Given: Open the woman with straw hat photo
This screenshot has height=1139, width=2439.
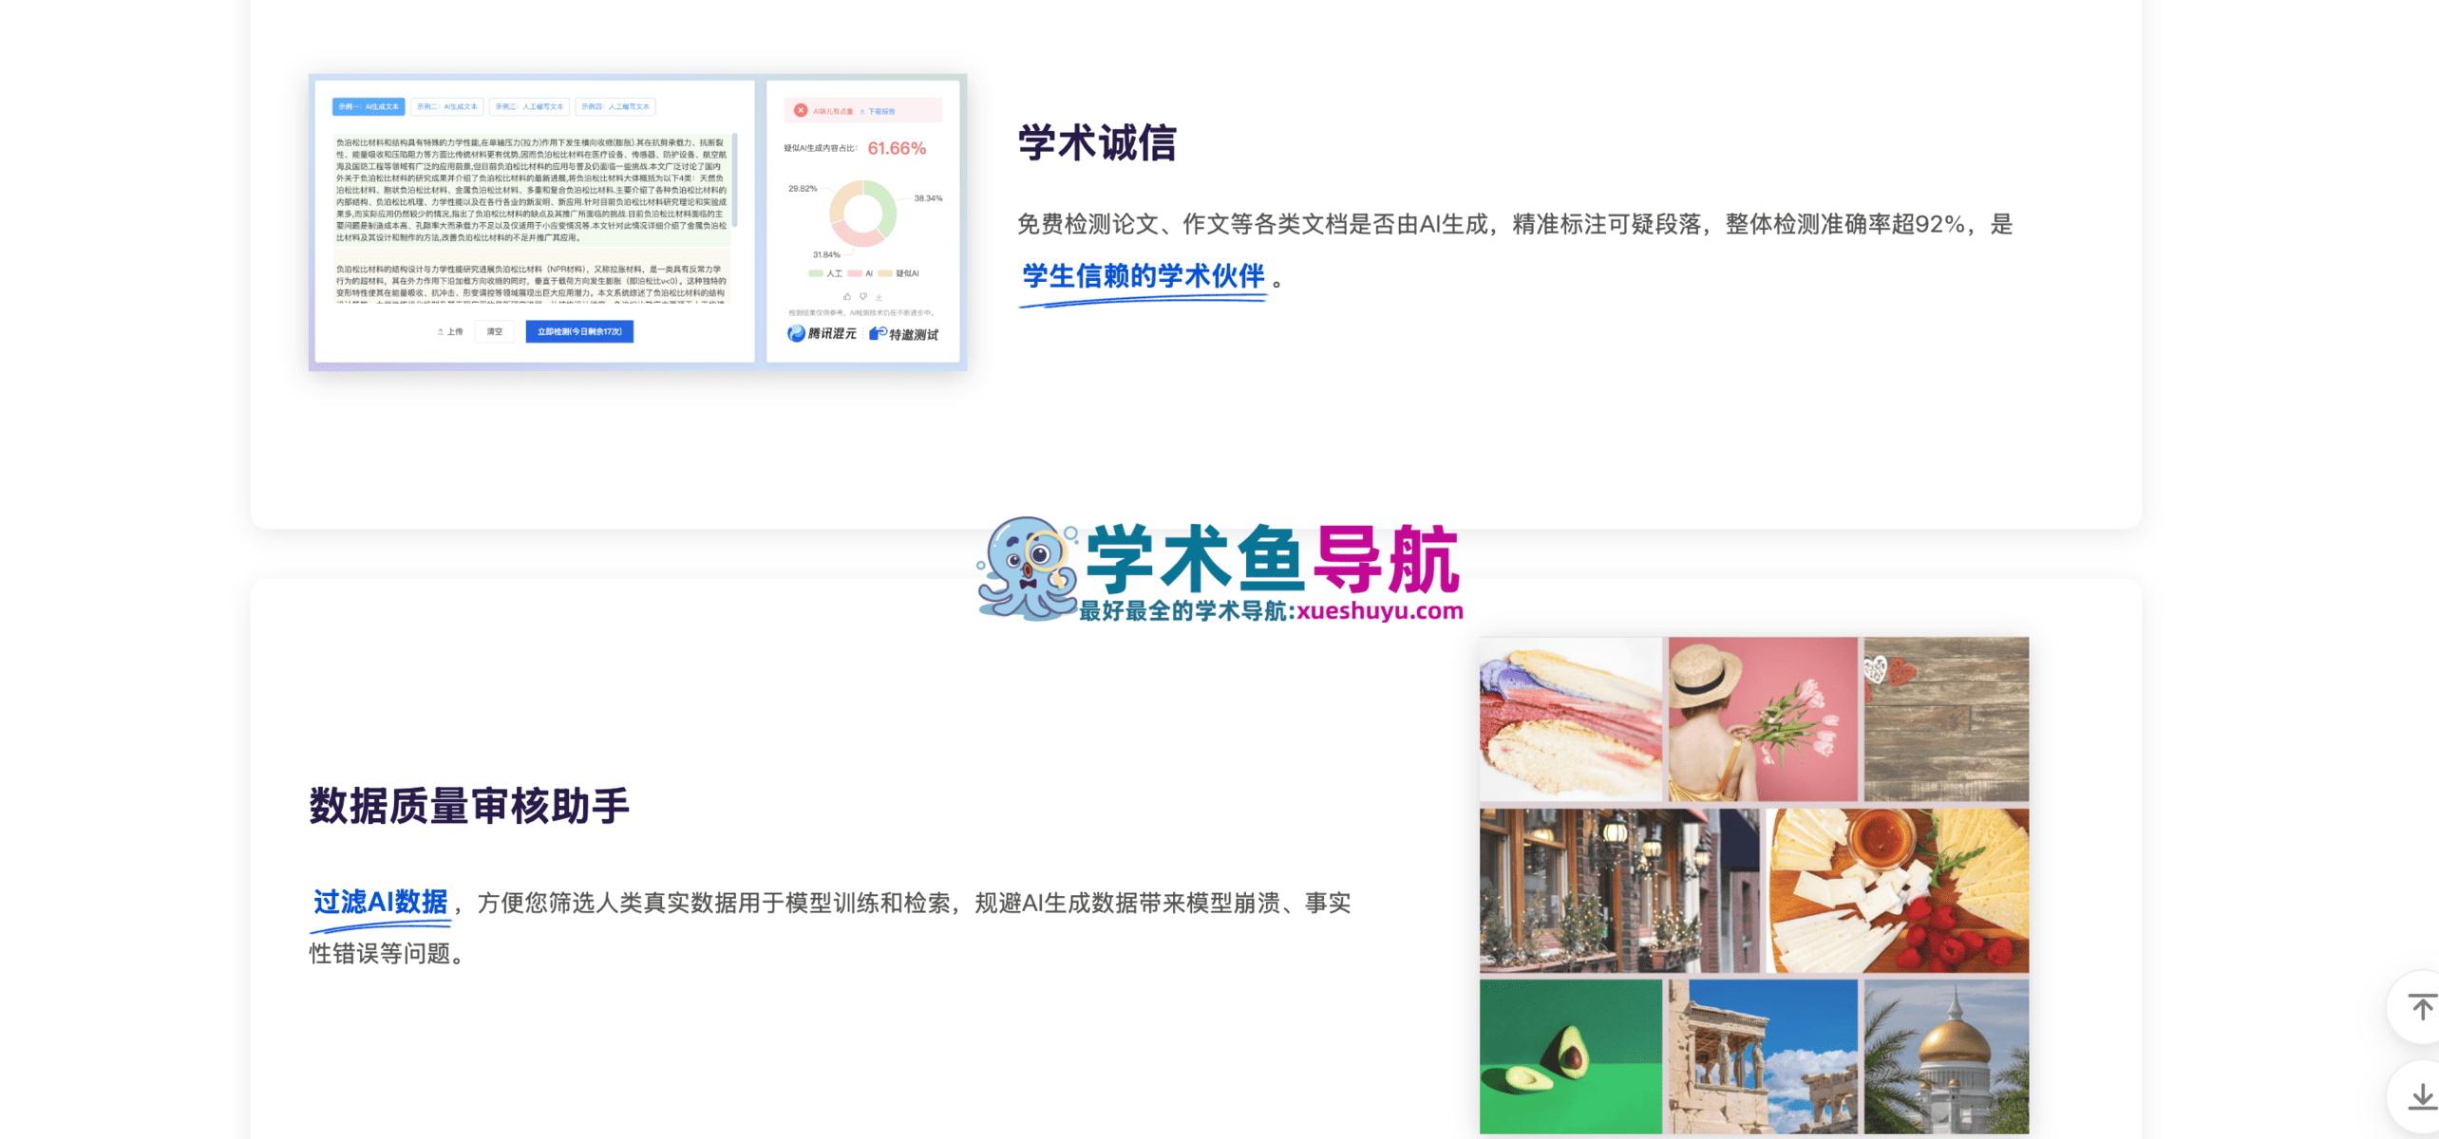Looking at the screenshot, I should (1763, 719).
